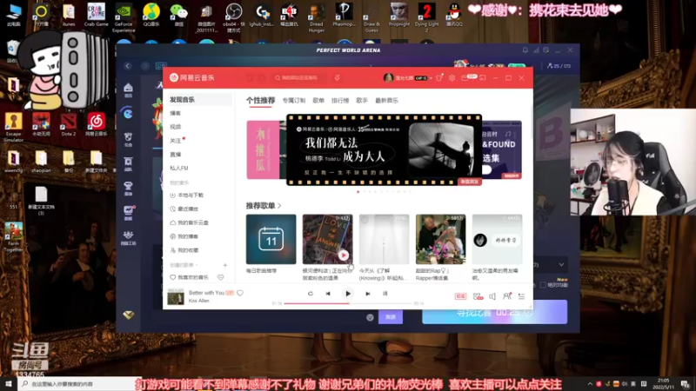Viewport: 696px width, 391px height.
Task: Toggle the loop play mode icon
Action: tap(311, 294)
